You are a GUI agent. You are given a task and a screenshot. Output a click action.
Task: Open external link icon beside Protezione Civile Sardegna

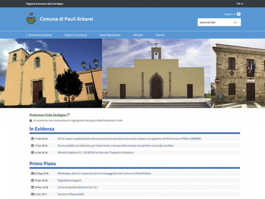click(68, 115)
